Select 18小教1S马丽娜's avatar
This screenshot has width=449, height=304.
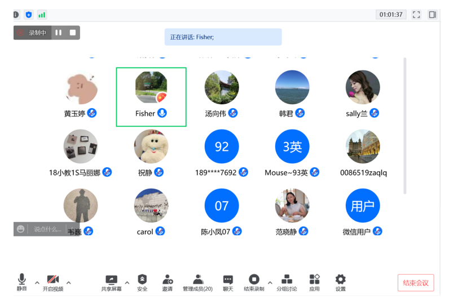(x=81, y=146)
